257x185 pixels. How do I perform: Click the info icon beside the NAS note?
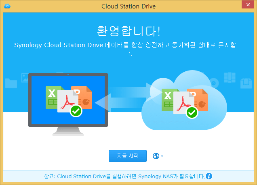click(x=209, y=176)
